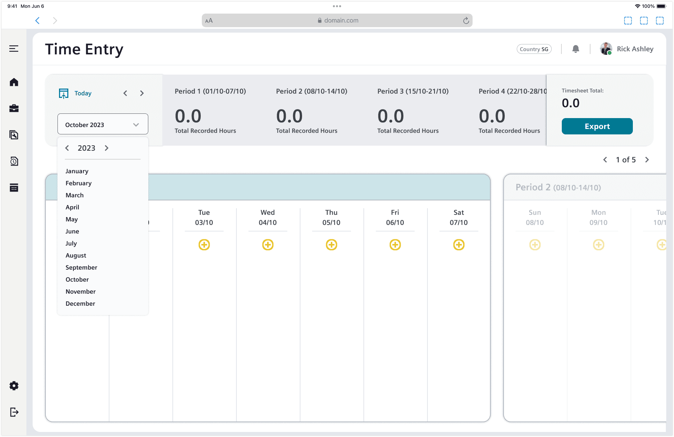Go to previous year before 2023
The image size is (674, 437).
67,148
